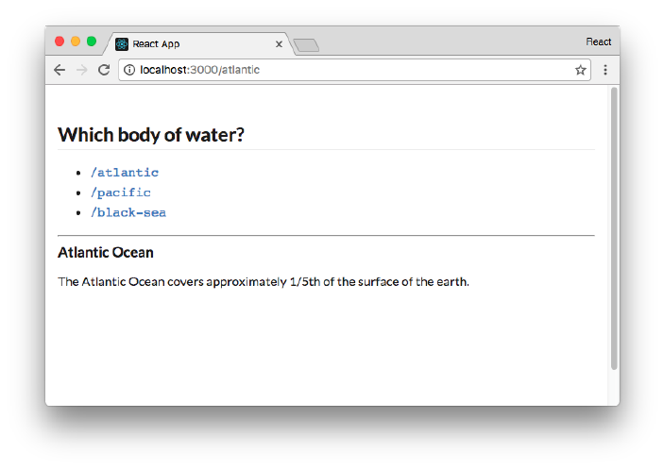The height and width of the screenshot is (469, 664).
Task: Click the "Which body of water?" heading
Action: (151, 135)
